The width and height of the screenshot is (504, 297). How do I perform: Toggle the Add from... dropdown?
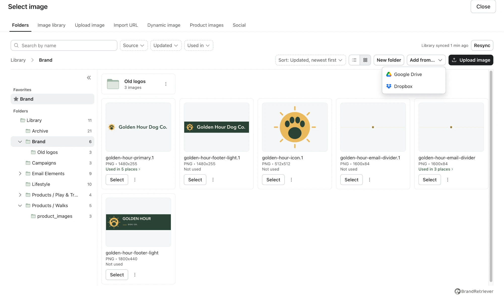pos(426,60)
